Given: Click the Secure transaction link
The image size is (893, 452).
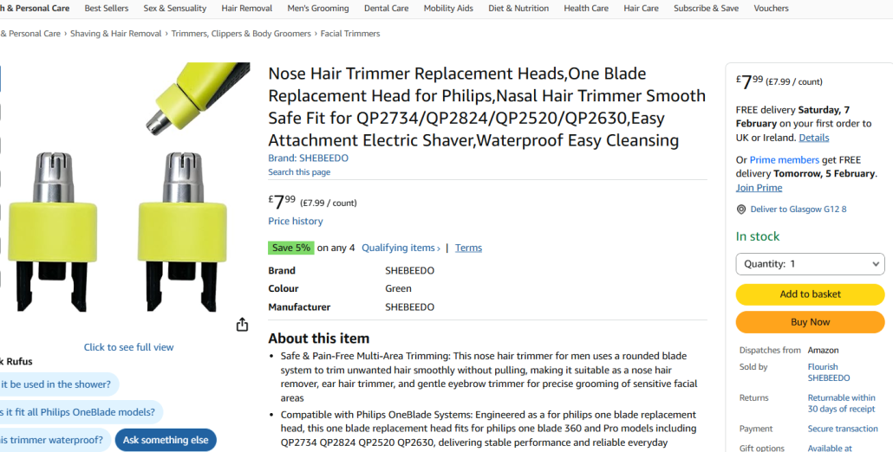Looking at the screenshot, I should [x=843, y=429].
